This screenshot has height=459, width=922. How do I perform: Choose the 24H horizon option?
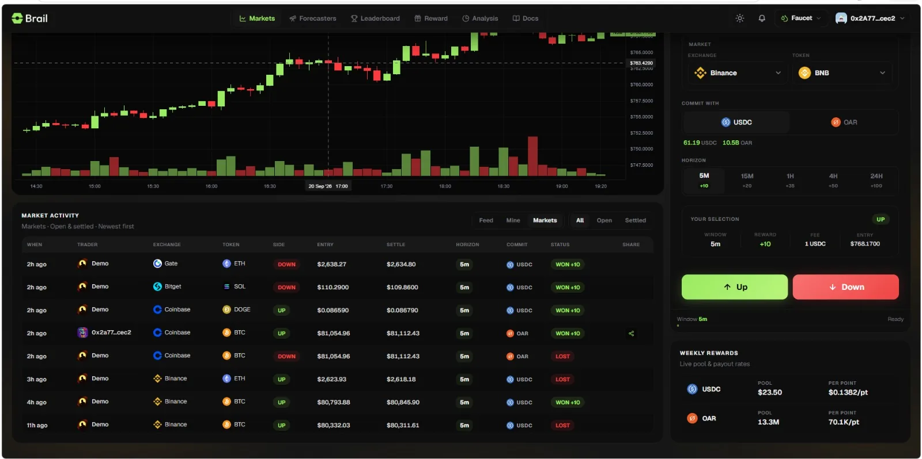pos(876,181)
